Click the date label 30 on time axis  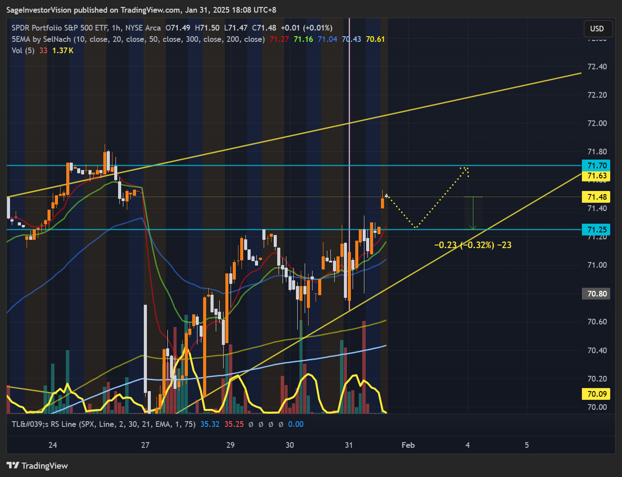tap(290, 445)
